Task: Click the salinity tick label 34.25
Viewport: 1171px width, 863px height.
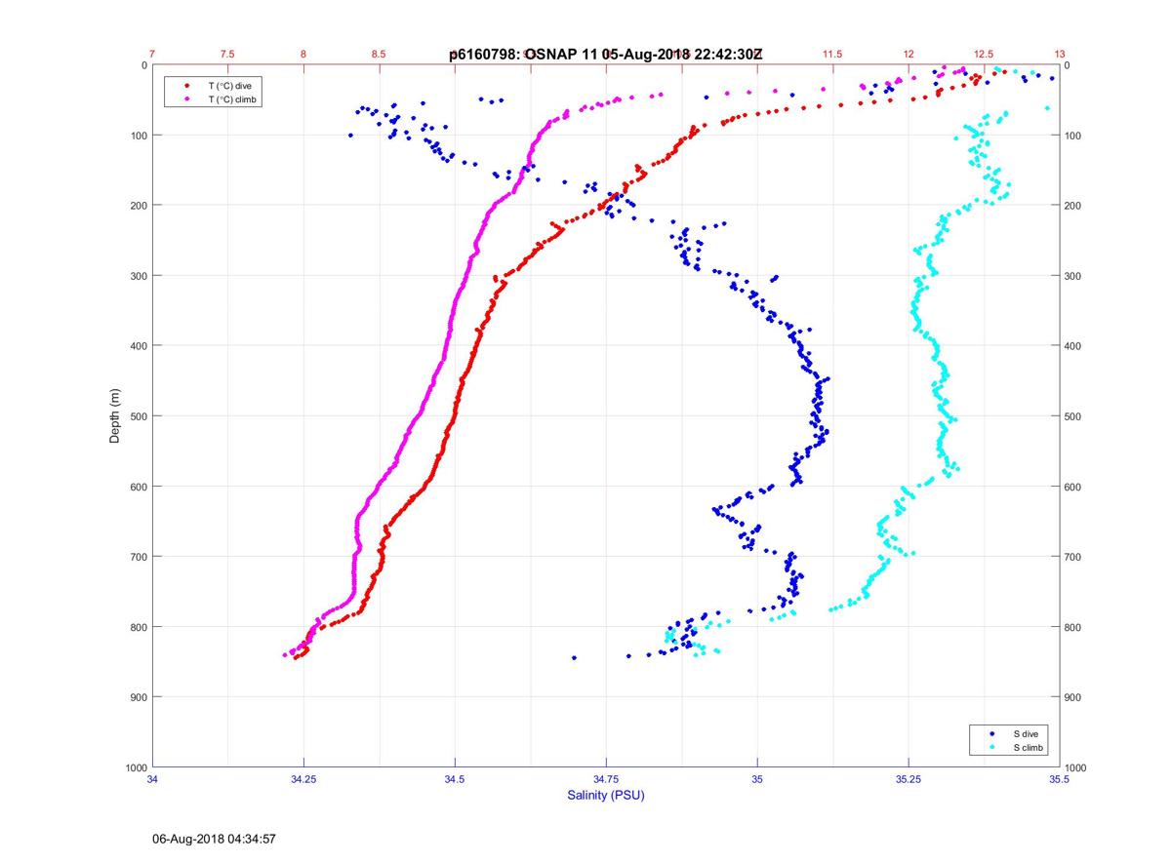Action: coord(303,779)
